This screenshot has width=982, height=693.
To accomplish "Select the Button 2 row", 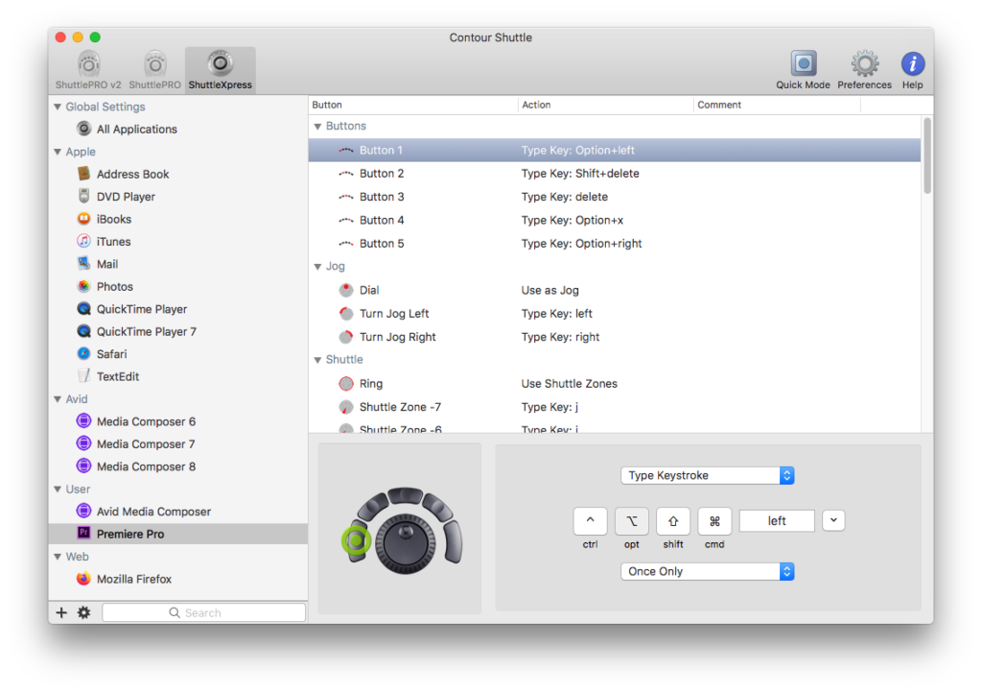I will coord(615,174).
